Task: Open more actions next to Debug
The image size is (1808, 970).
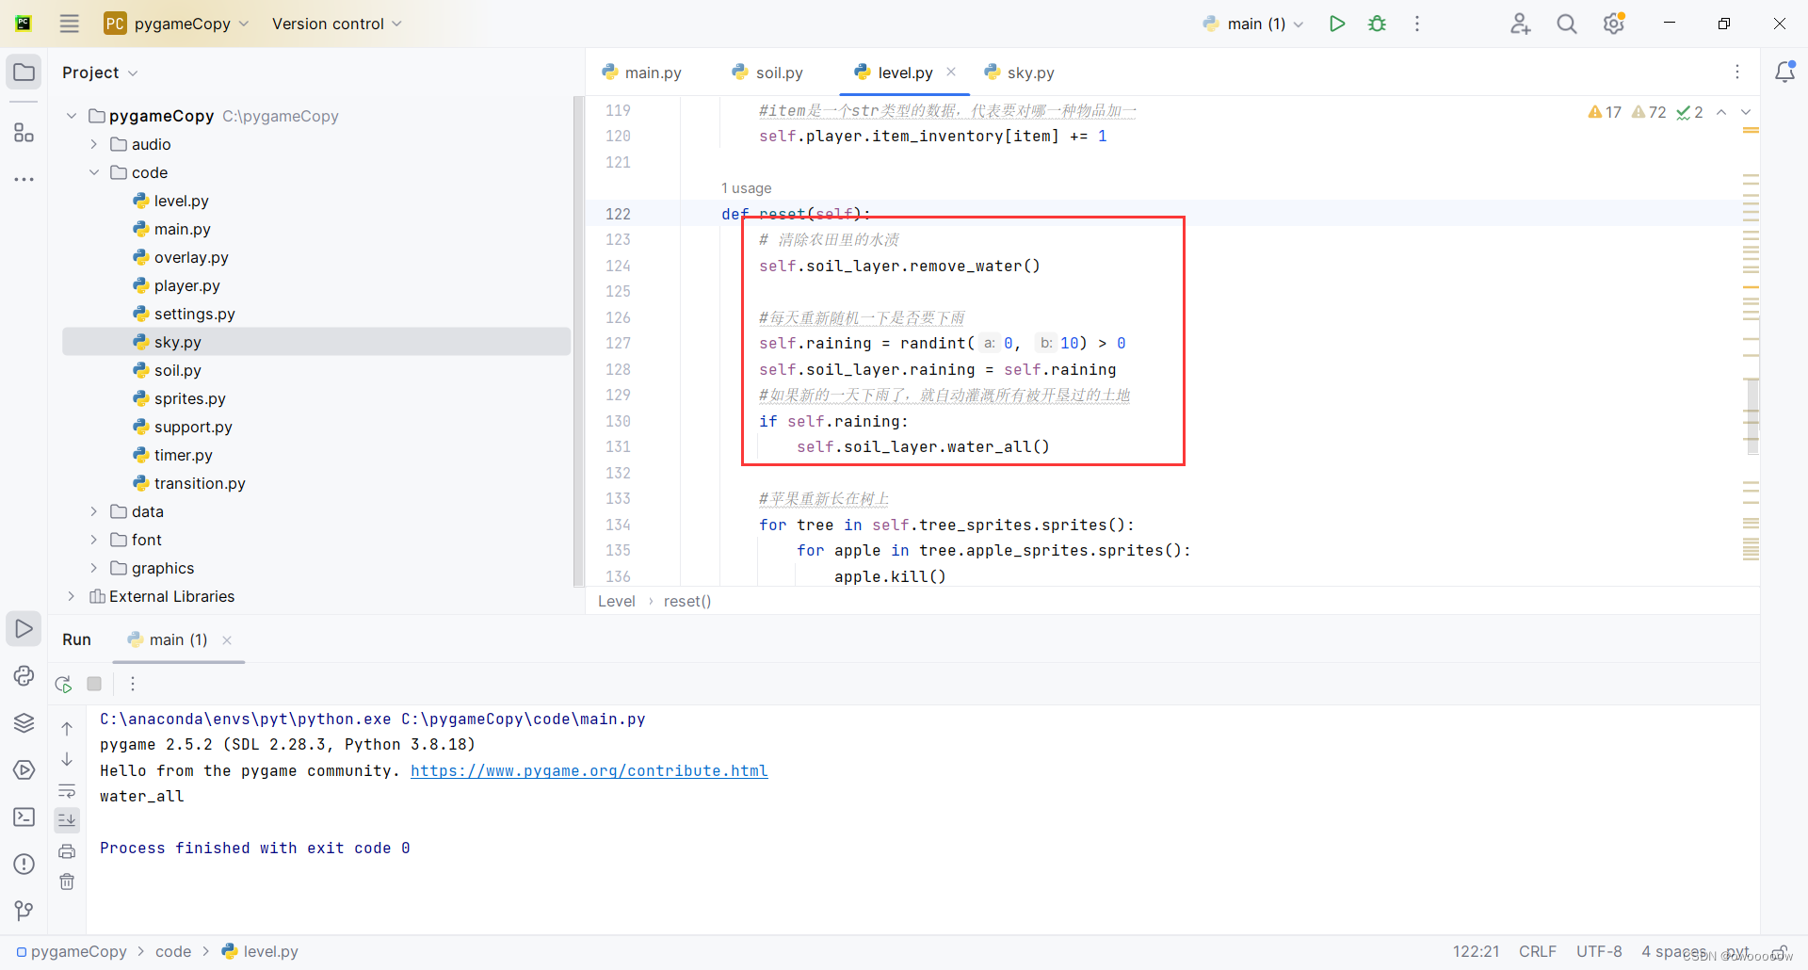Action: (1417, 24)
